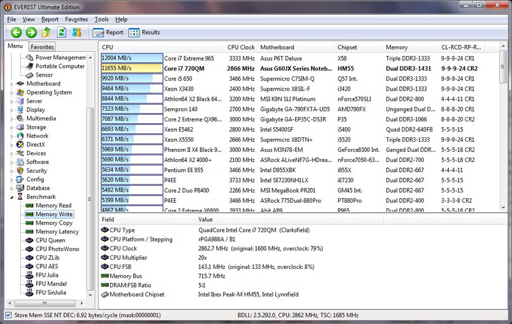Click the Config tree icon
512x324 pixels.
click(20, 179)
